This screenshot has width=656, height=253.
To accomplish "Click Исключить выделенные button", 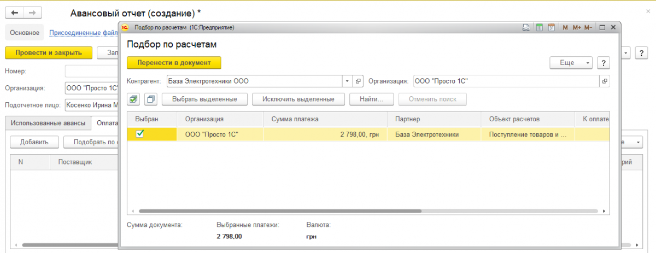I will pos(298,99).
